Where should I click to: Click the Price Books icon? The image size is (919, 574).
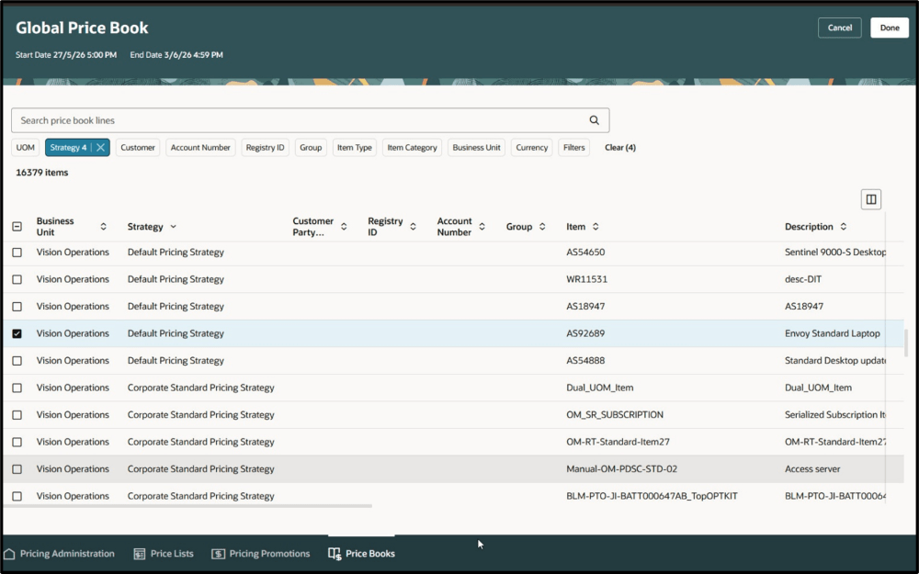click(x=335, y=554)
